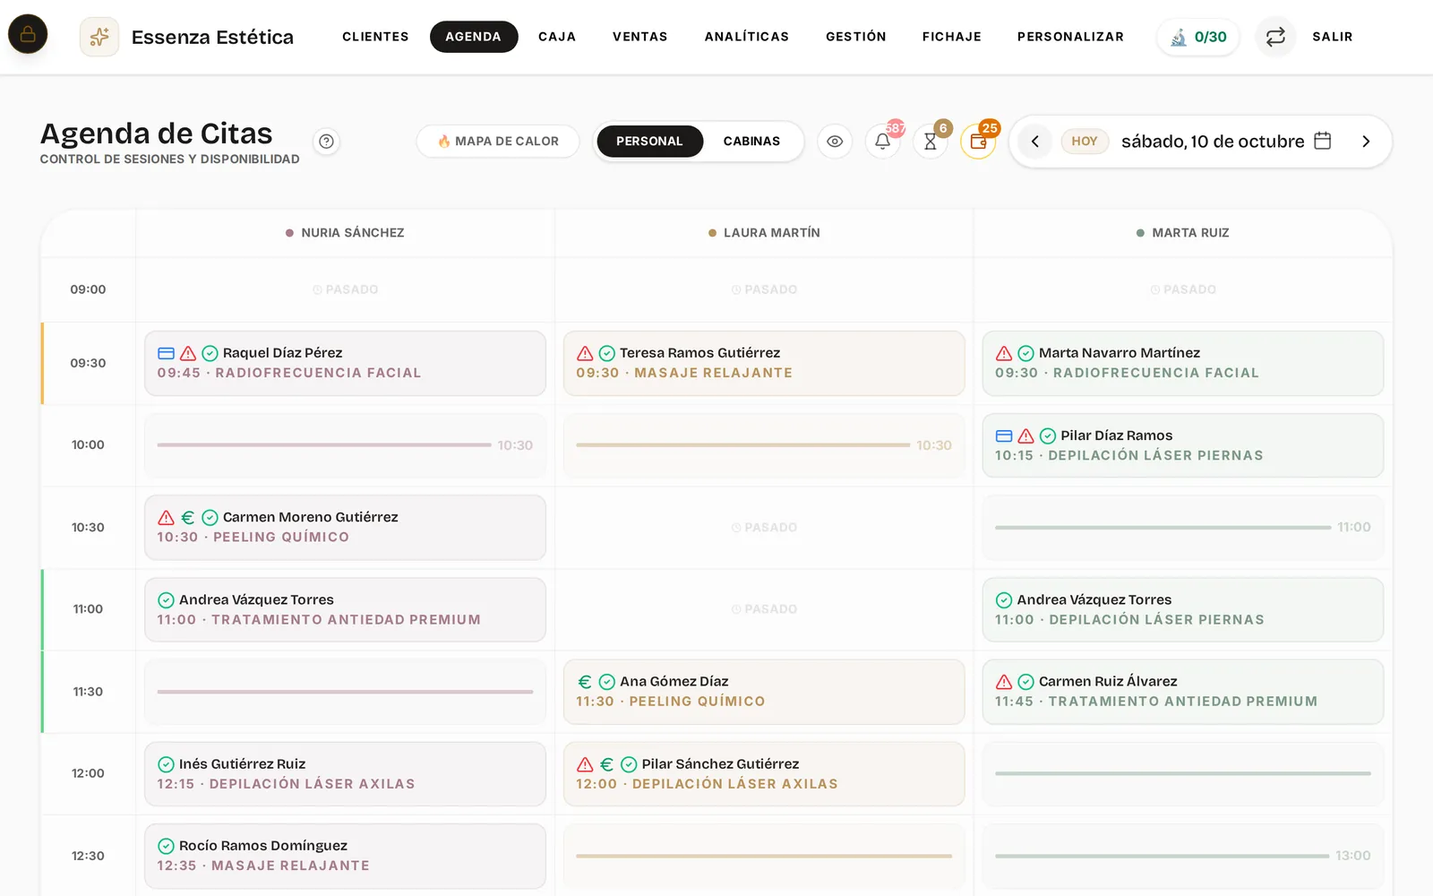Image resolution: width=1433 pixels, height=896 pixels.
Task: Go to the previous day
Action: click(1034, 142)
